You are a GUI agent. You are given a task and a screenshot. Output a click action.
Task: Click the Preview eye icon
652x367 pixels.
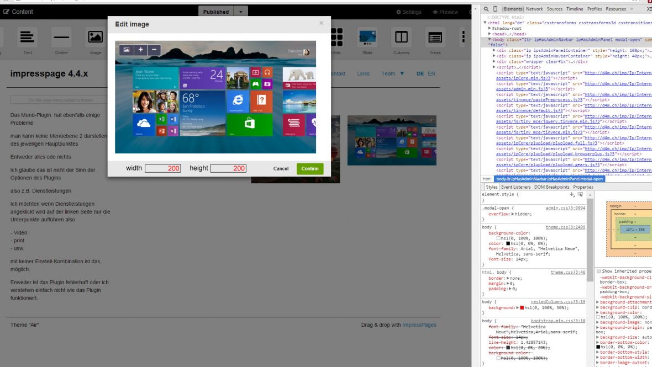tap(437, 11)
